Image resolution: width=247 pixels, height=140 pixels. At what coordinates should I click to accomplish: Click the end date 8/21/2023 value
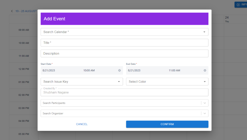pos(134,70)
